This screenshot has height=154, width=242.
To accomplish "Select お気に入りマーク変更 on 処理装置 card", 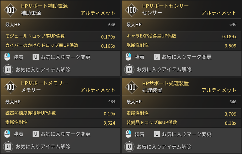I will tap(187, 134).
